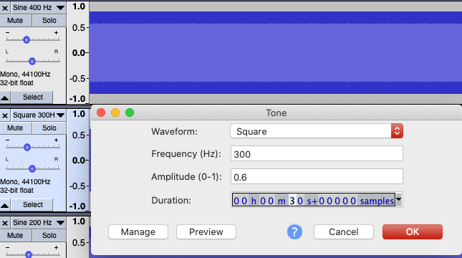Open the Waveform dropdown showing Square
462x258 pixels.
317,131
